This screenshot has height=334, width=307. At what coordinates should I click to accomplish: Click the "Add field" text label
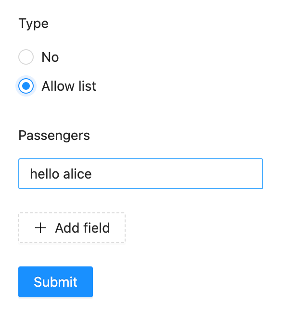[x=83, y=228]
